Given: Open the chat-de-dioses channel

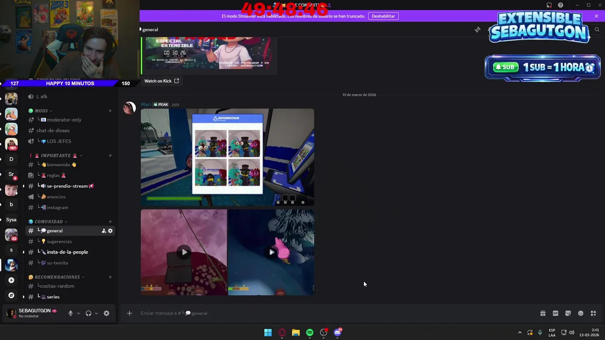Looking at the screenshot, I should click(70, 130).
